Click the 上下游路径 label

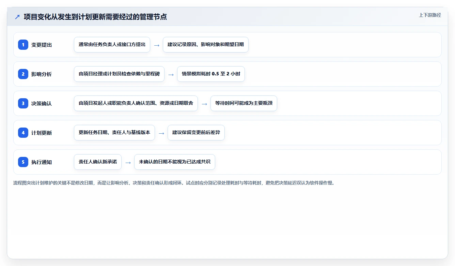click(430, 15)
